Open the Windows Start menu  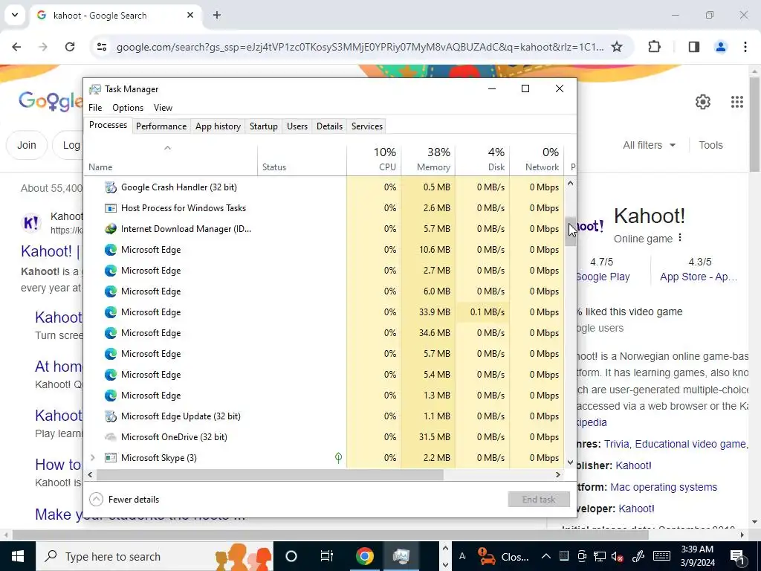(18, 556)
